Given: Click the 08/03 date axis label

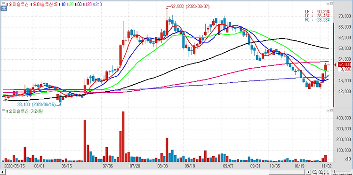Looking at the screenshot, I should point(163,166).
